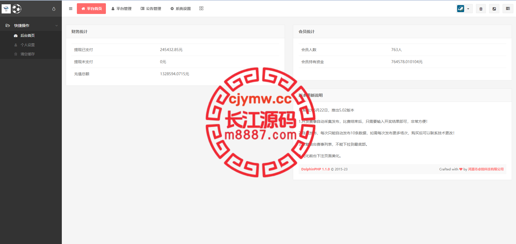This screenshot has width=516, height=244.
Task: Click the user icon beside 个人设置
Action: pos(16,45)
